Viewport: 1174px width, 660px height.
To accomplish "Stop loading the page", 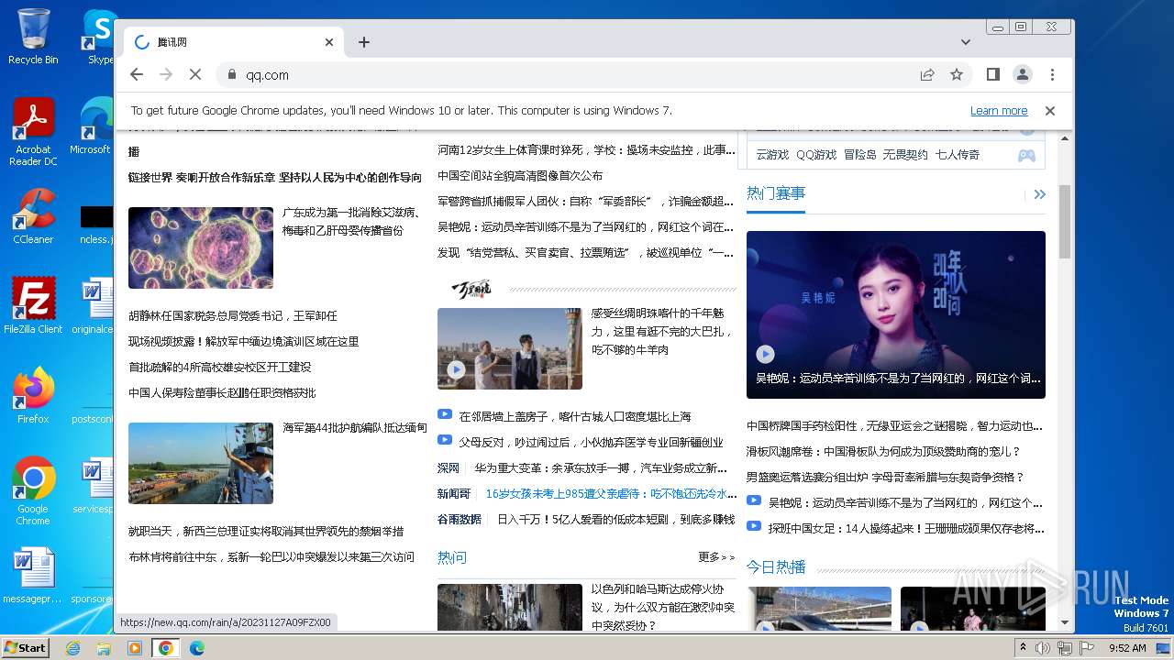I will (195, 74).
